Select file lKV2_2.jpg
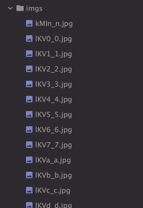Viewport: 143px width, 208px height. (x=53, y=69)
